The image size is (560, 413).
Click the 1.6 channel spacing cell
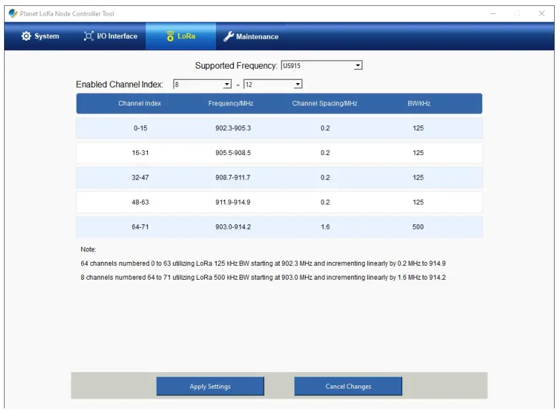point(325,227)
